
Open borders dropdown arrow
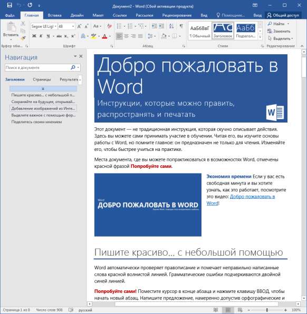click(x=180, y=36)
